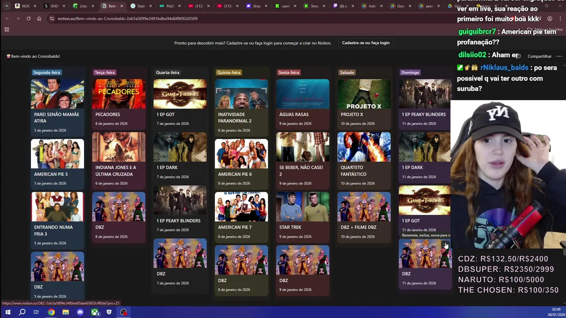Open the Projeto X card
Image resolution: width=566 pixels, height=318 pixels.
point(364,104)
